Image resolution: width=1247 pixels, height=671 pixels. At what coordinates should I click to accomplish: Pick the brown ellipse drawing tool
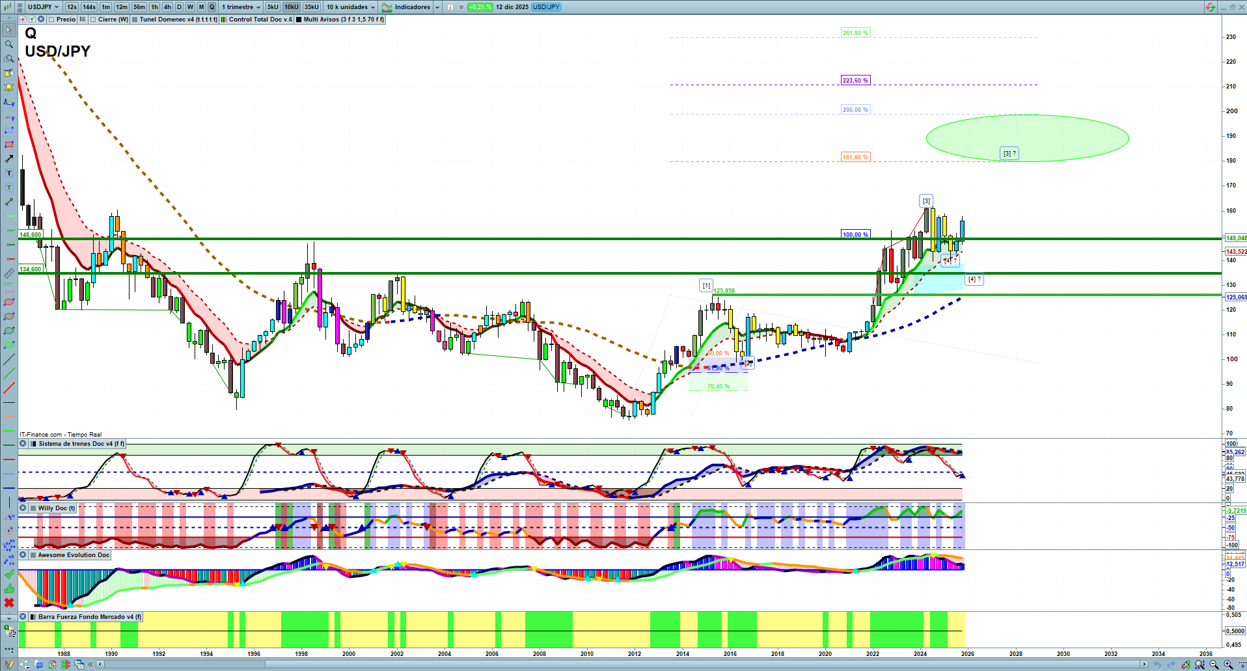point(9,316)
